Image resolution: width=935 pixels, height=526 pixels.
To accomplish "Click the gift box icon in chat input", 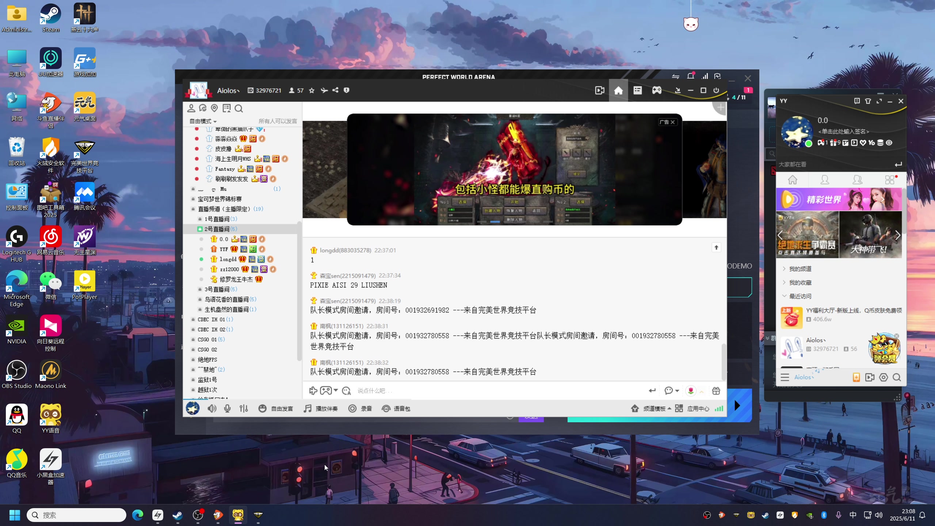I will 716,390.
